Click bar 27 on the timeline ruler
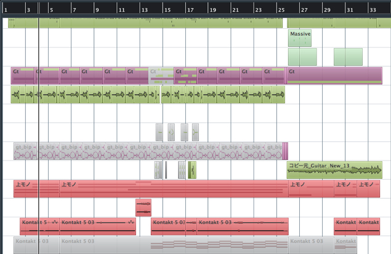Viewport: 391px width, 254px height. 304,10
